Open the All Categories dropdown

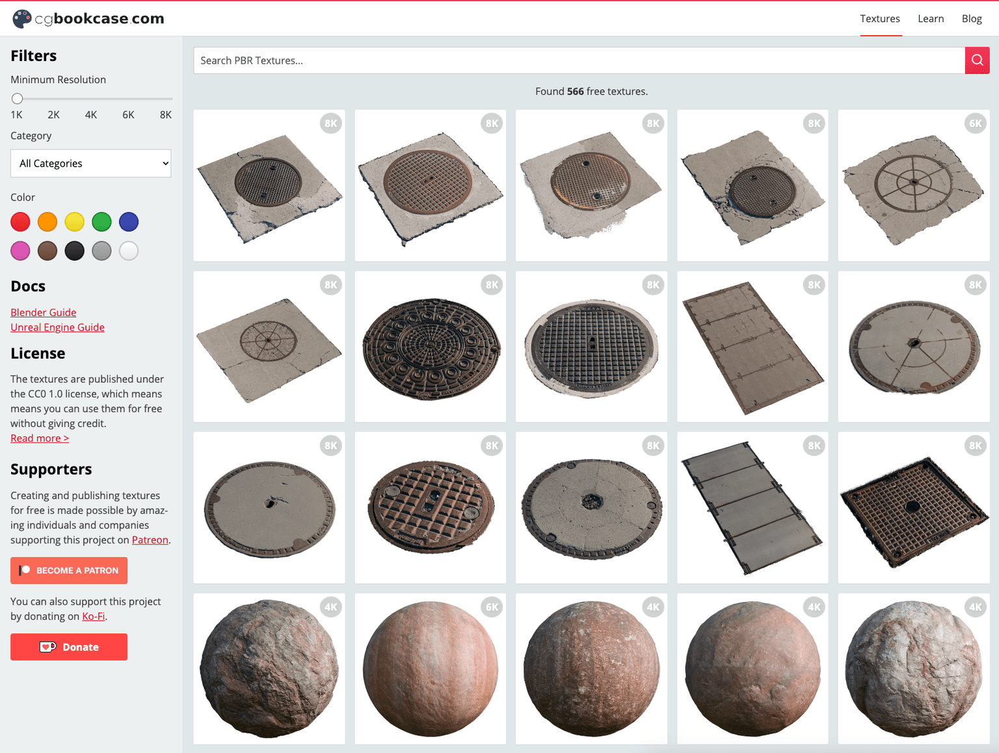pyautogui.click(x=91, y=163)
